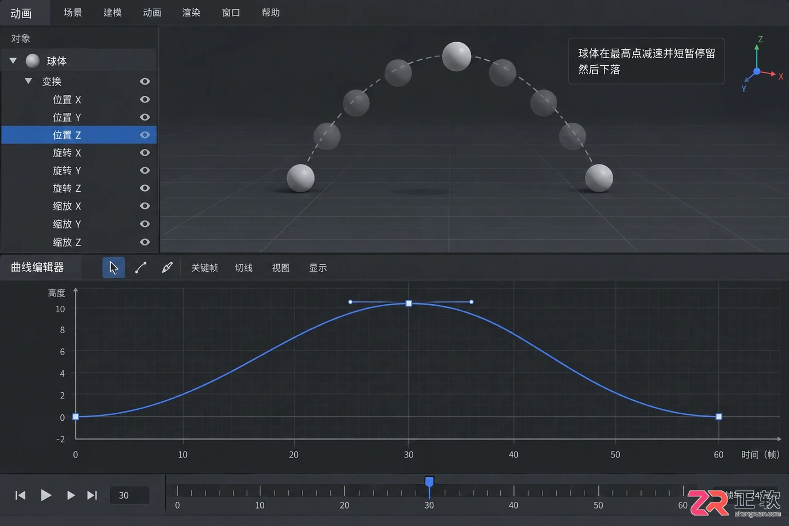Open the 渲染 menu

[191, 12]
